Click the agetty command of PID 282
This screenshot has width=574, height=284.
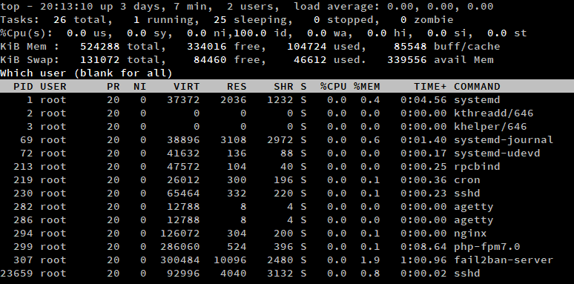474,207
